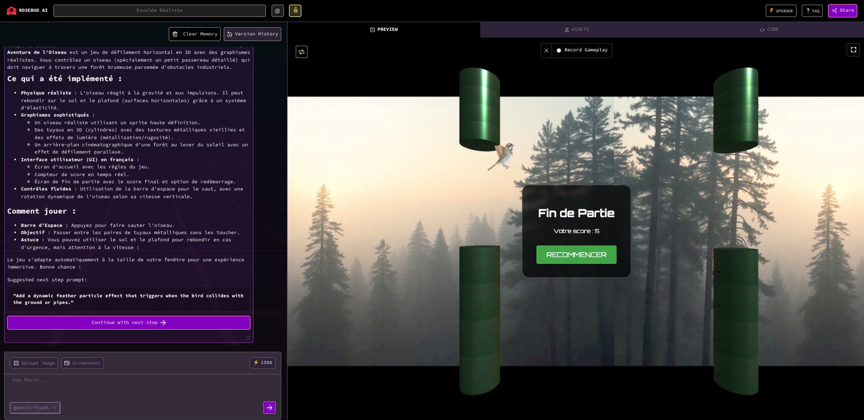Screen dimensions: 864x420
Task: Click the yellow money bag icon
Action: pyautogui.click(x=295, y=11)
